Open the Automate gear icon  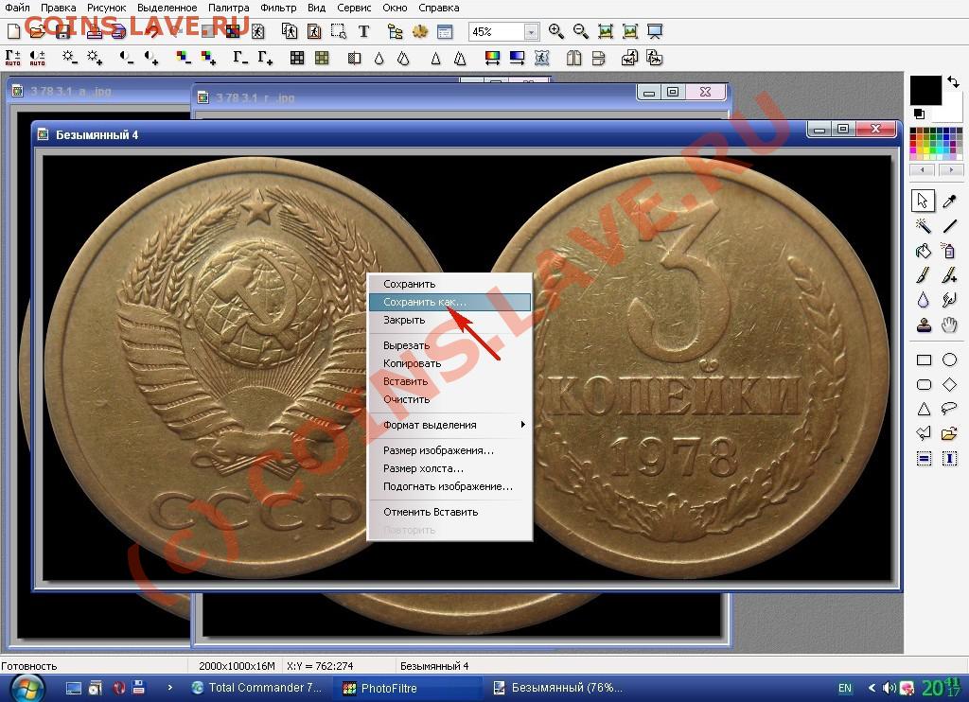click(420, 31)
